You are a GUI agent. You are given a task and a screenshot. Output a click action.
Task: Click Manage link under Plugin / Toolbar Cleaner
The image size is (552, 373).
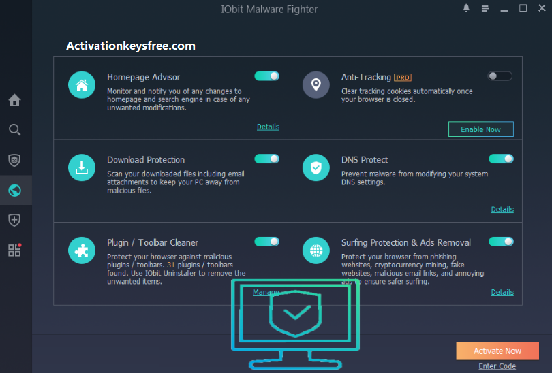pos(266,292)
